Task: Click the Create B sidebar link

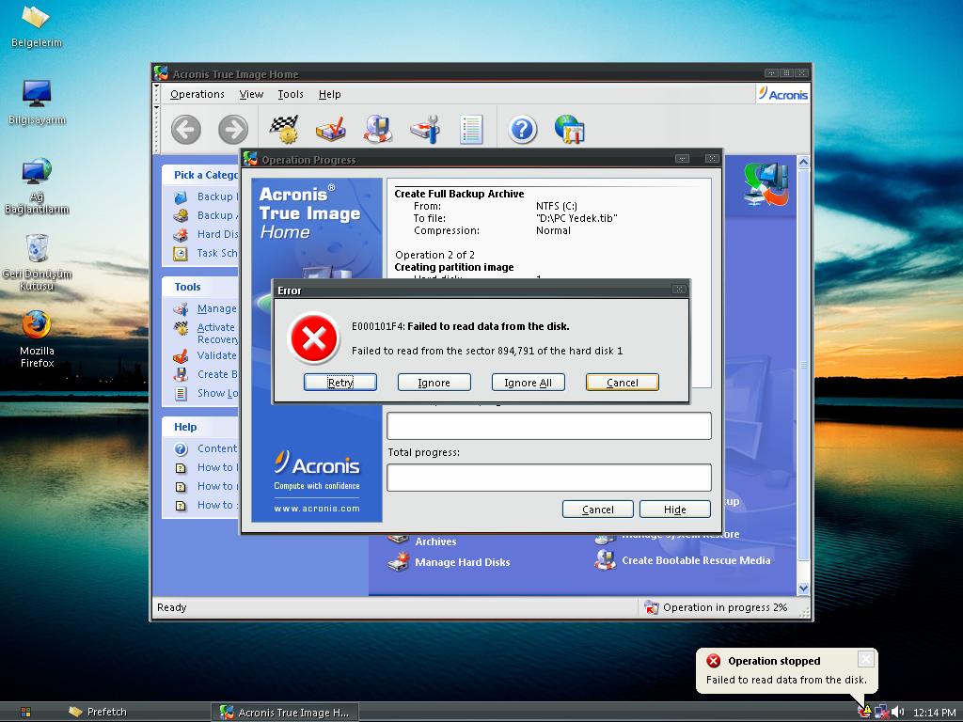Action: pyautogui.click(x=217, y=374)
